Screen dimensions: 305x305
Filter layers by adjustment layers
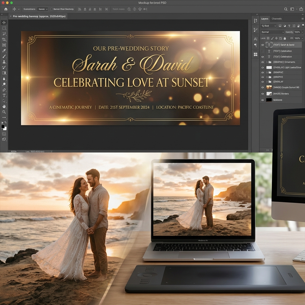tap(285, 26)
